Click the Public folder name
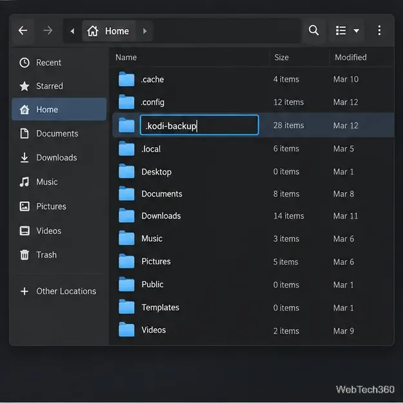The width and height of the screenshot is (403, 403). 152,284
